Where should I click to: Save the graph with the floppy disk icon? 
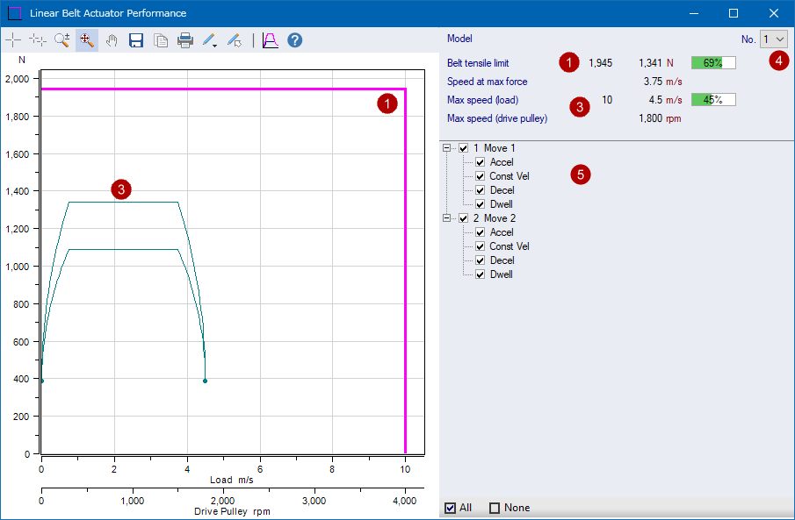[136, 39]
